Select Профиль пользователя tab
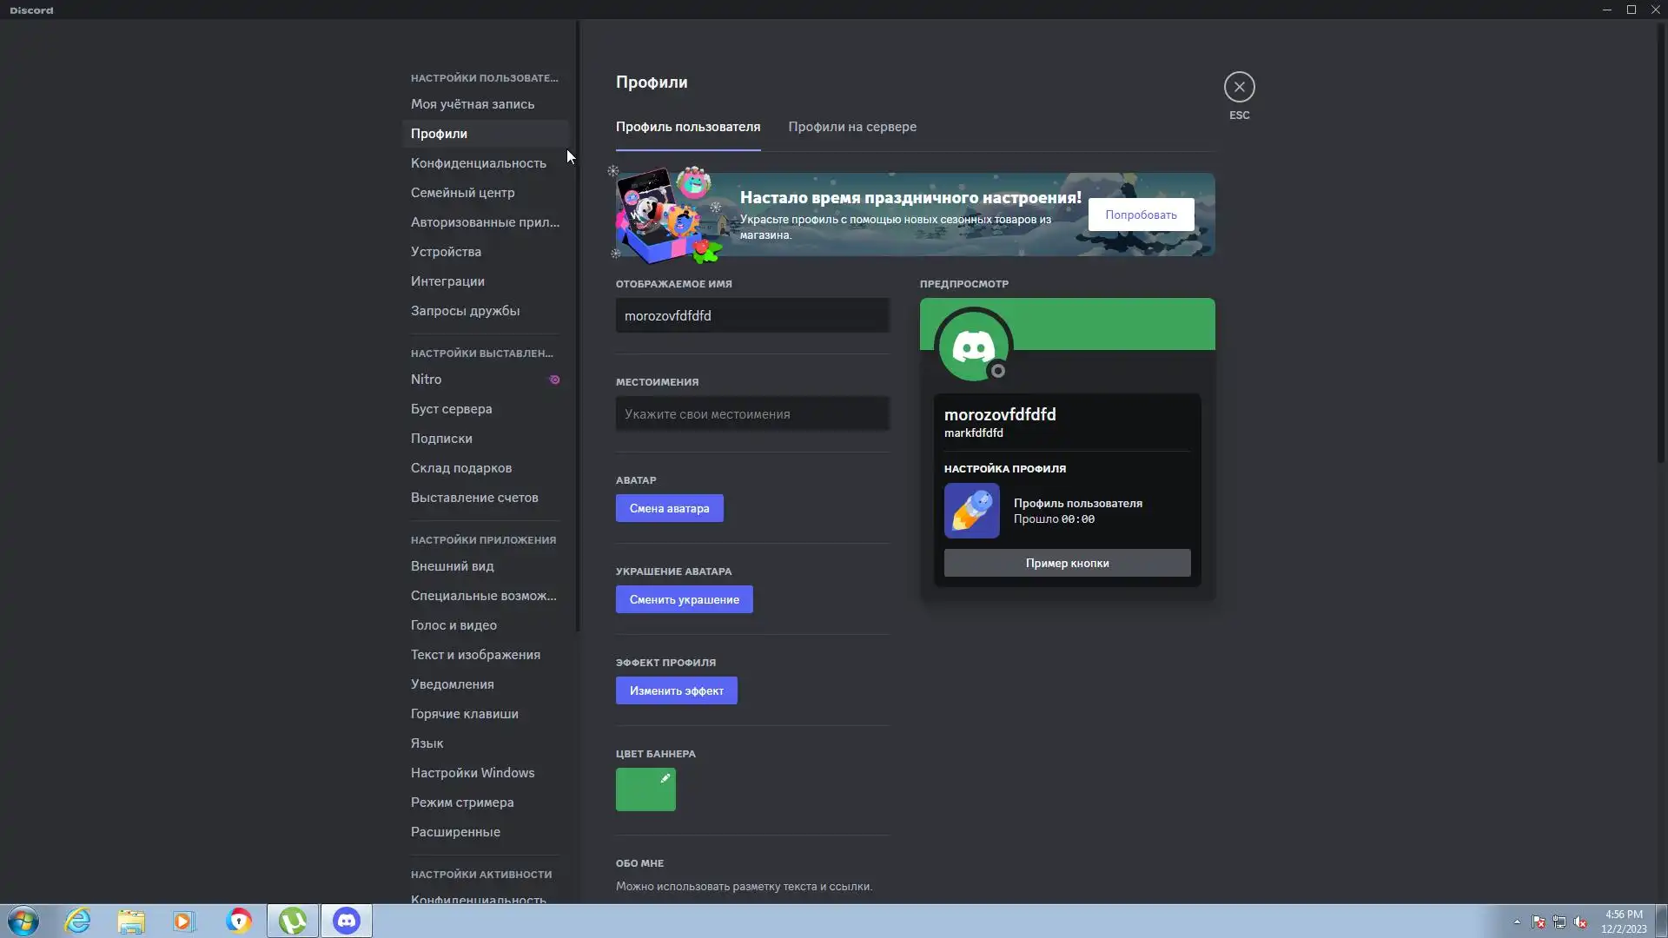 [x=687, y=127]
